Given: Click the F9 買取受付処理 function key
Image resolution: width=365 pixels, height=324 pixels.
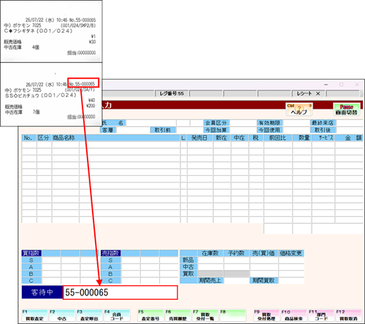Looking at the screenshot, I should [x=266, y=315].
